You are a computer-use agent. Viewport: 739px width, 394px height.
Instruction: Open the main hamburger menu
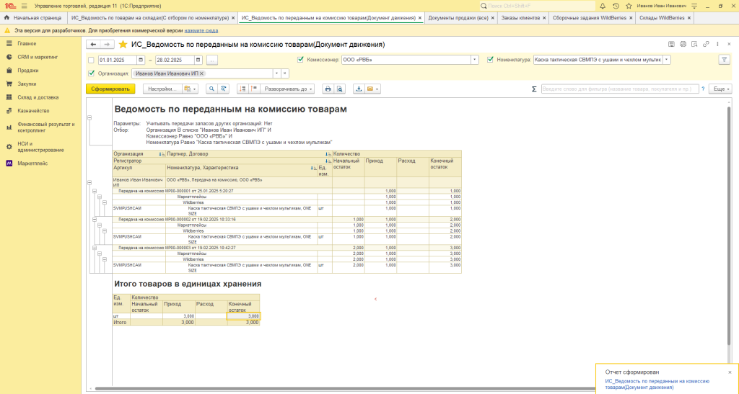[x=24, y=6]
